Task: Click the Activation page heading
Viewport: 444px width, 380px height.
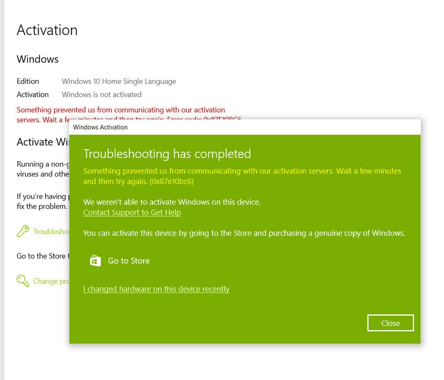Action: point(47,30)
